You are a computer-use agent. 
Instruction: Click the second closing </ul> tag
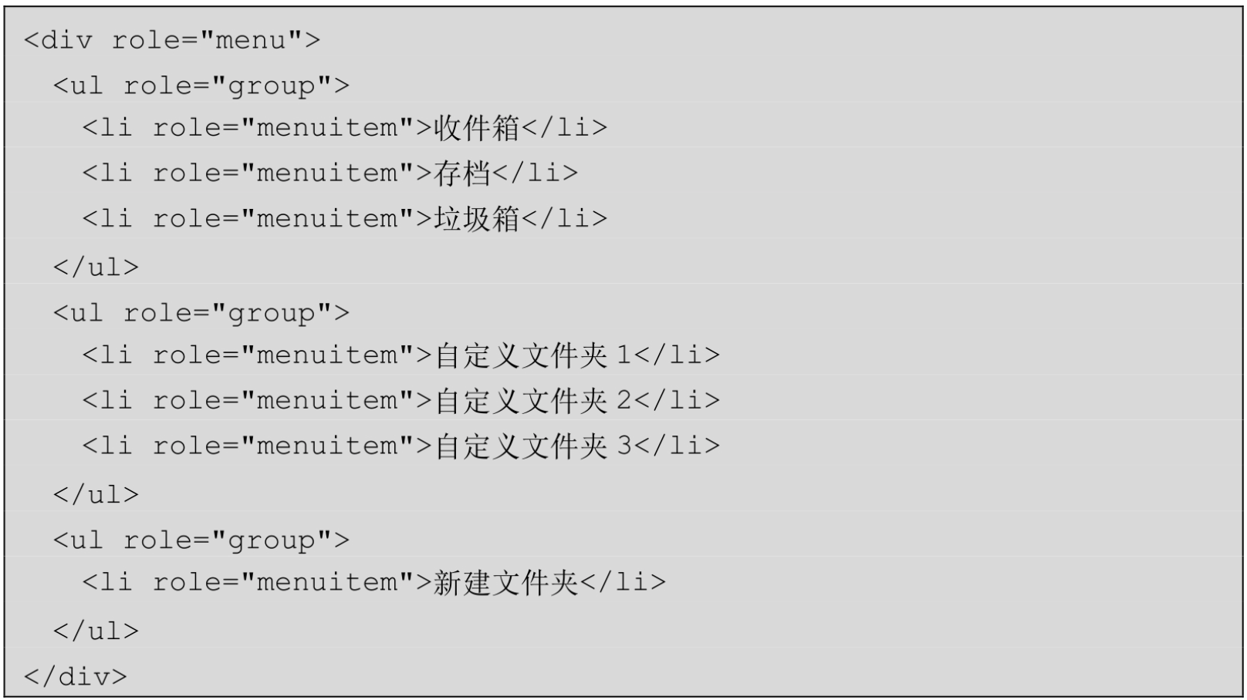click(96, 495)
